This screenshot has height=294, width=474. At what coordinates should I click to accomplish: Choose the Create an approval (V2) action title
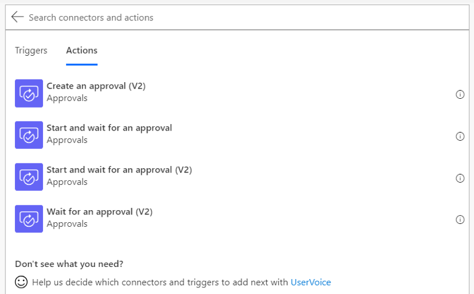coord(96,86)
